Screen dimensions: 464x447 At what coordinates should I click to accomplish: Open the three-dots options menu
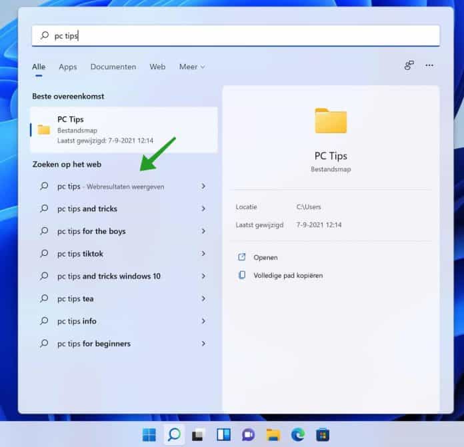429,65
